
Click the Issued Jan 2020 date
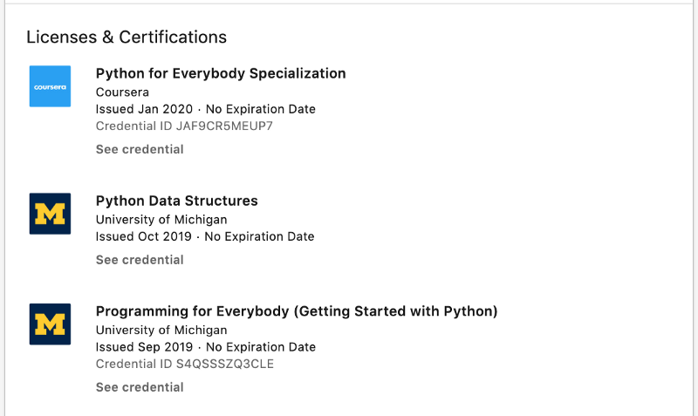pyautogui.click(x=144, y=109)
